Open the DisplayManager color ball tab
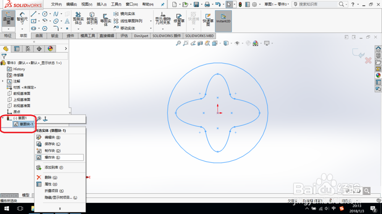The width and height of the screenshot is (382, 214). click(x=50, y=49)
